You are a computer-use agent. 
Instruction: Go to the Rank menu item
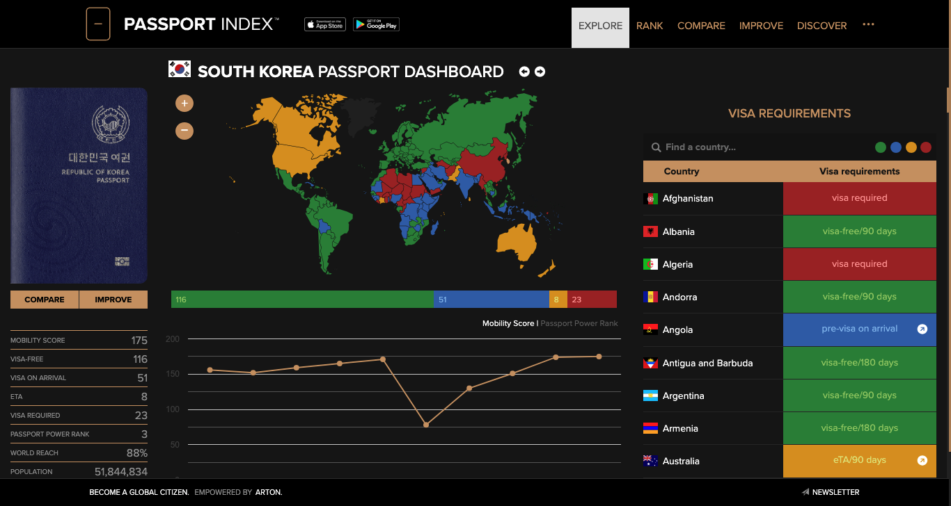pos(650,26)
